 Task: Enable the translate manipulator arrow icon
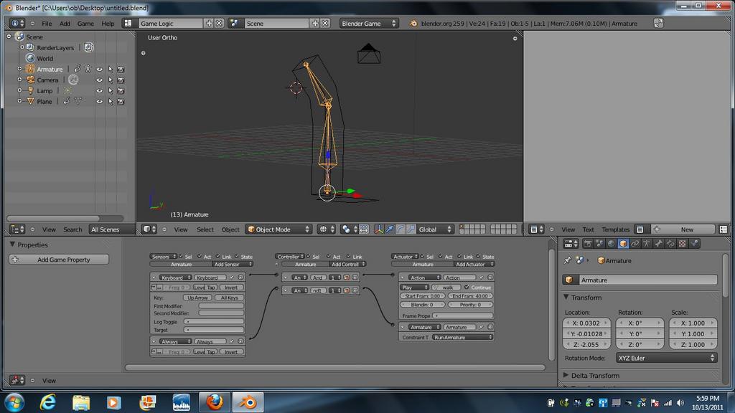click(x=390, y=229)
